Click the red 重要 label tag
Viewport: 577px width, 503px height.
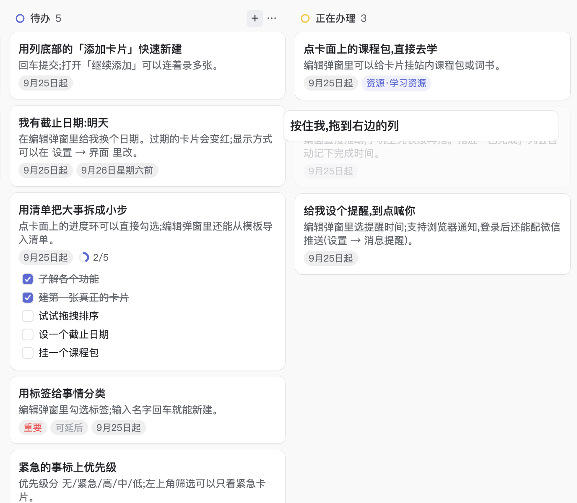(33, 428)
